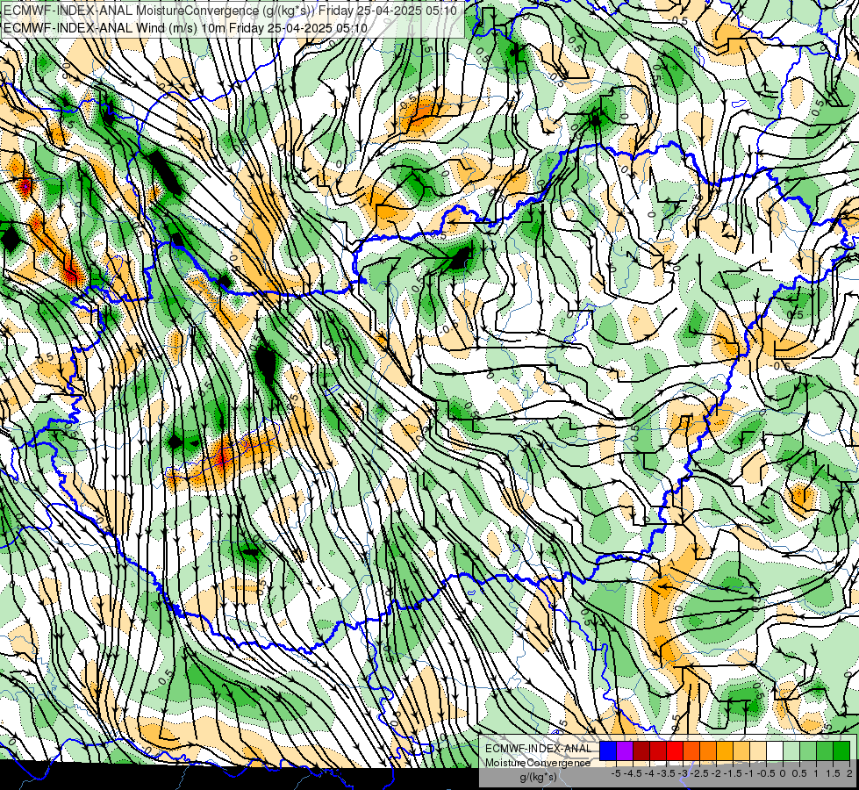
Task: Click the white swatch between -0.5 and 0
Action: [775, 751]
